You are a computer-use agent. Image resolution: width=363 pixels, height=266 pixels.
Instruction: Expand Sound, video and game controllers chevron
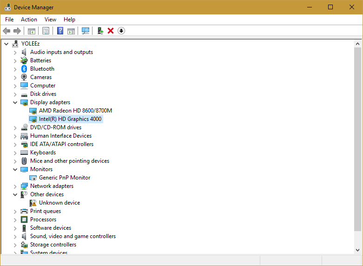[x=15, y=236]
